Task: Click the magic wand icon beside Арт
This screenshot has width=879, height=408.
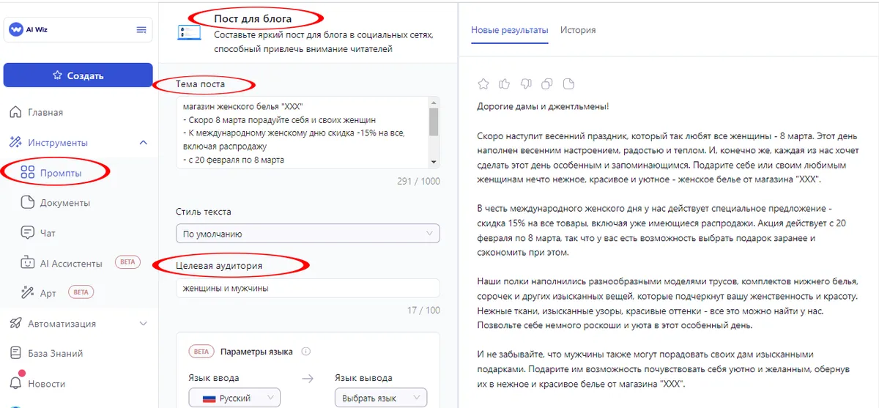Action: (x=27, y=293)
